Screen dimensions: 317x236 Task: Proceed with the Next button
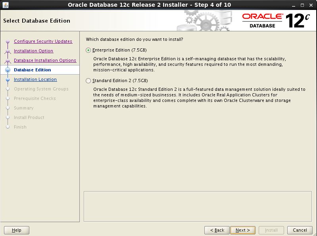pos(243,230)
